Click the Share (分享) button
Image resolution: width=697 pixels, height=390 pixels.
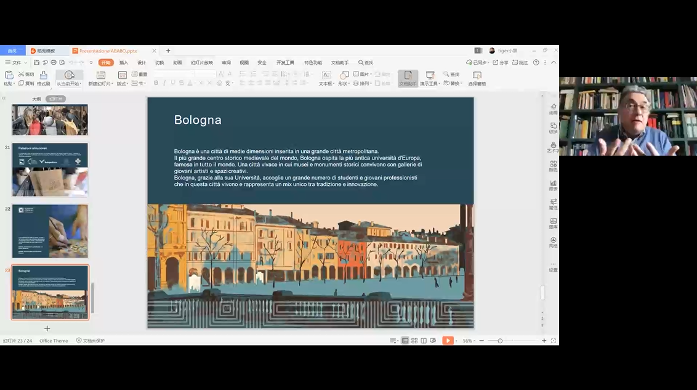(x=501, y=62)
